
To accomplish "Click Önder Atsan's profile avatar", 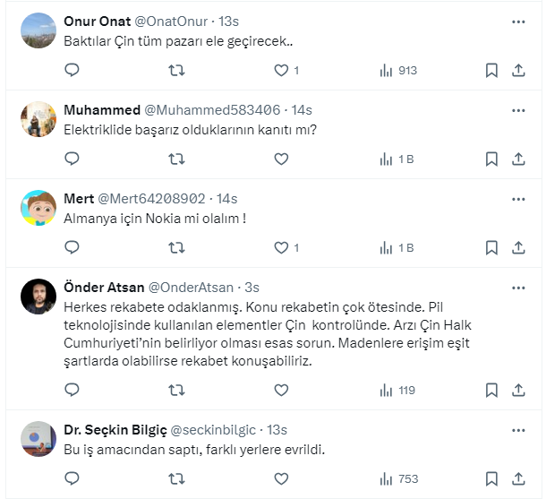I will 37,297.
